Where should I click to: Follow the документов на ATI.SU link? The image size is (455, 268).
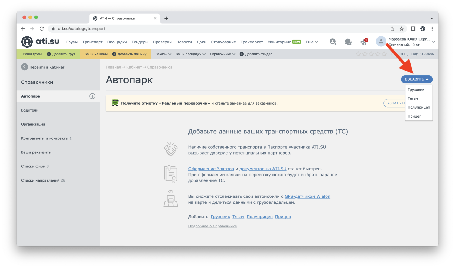point(263,169)
